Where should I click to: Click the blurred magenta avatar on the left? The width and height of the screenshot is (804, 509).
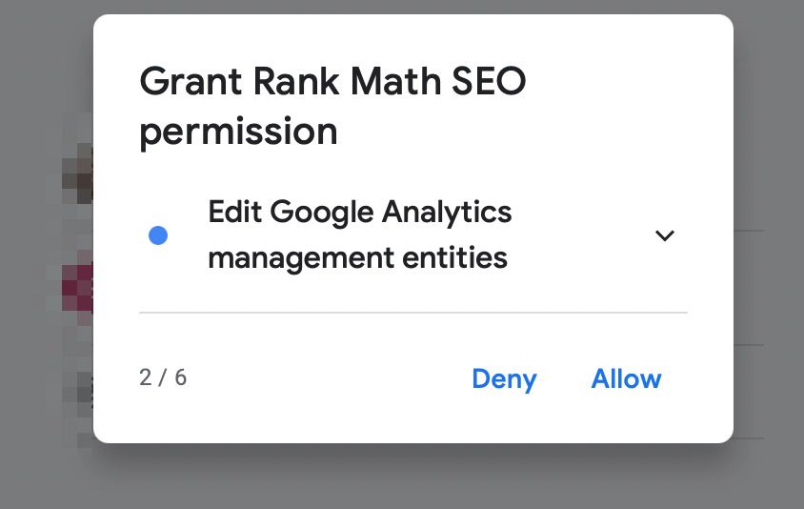pos(78,286)
